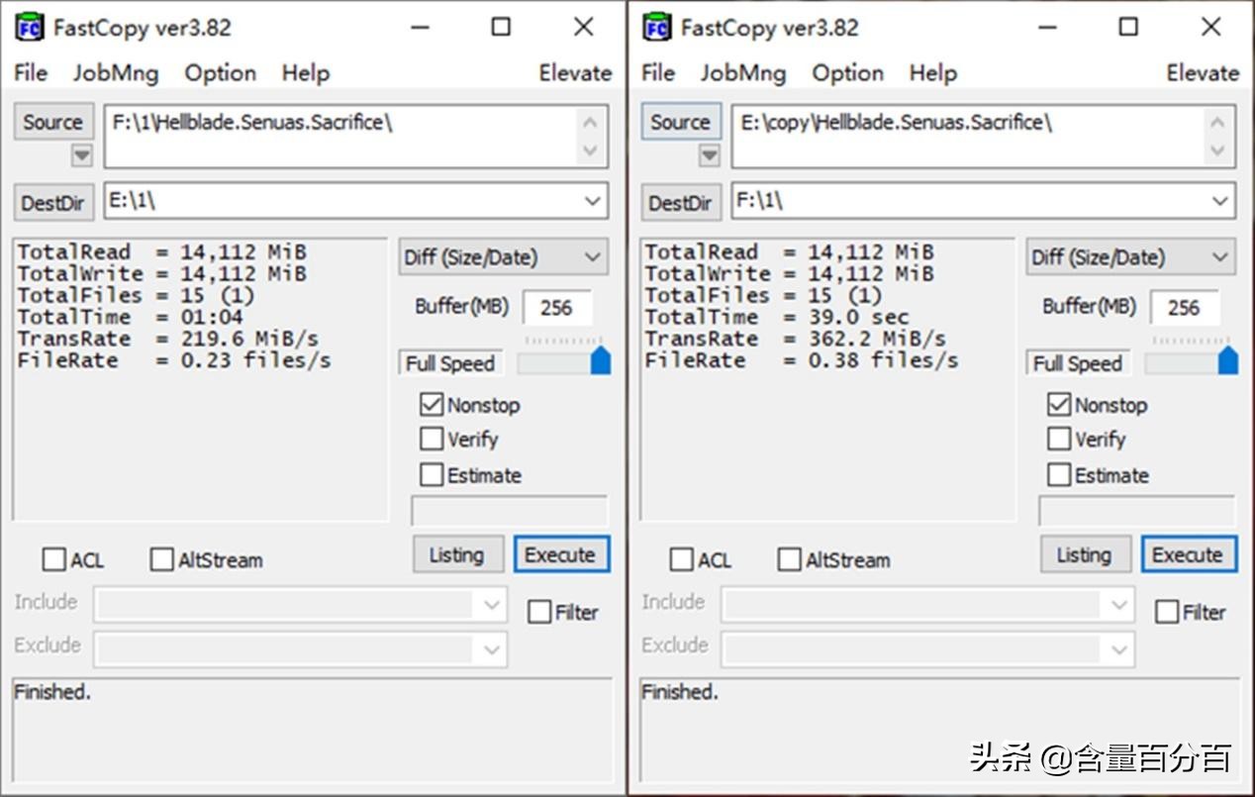Open JobMng menu in right FastCopy window

point(743,72)
